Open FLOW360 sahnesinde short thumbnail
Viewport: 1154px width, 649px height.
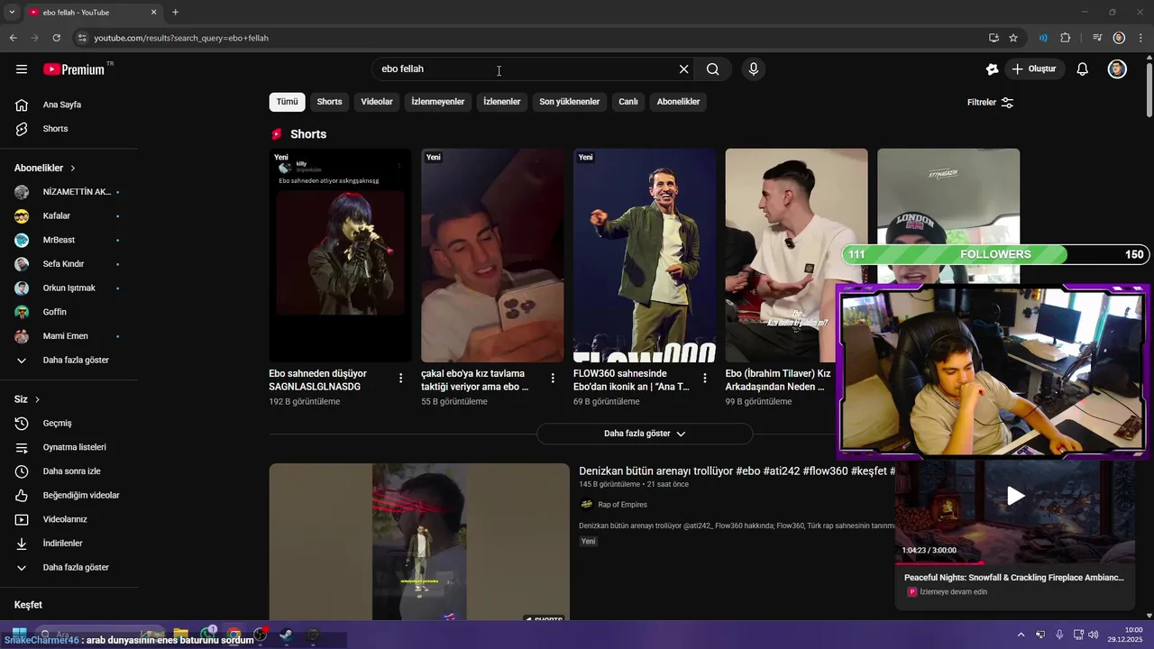(x=645, y=255)
